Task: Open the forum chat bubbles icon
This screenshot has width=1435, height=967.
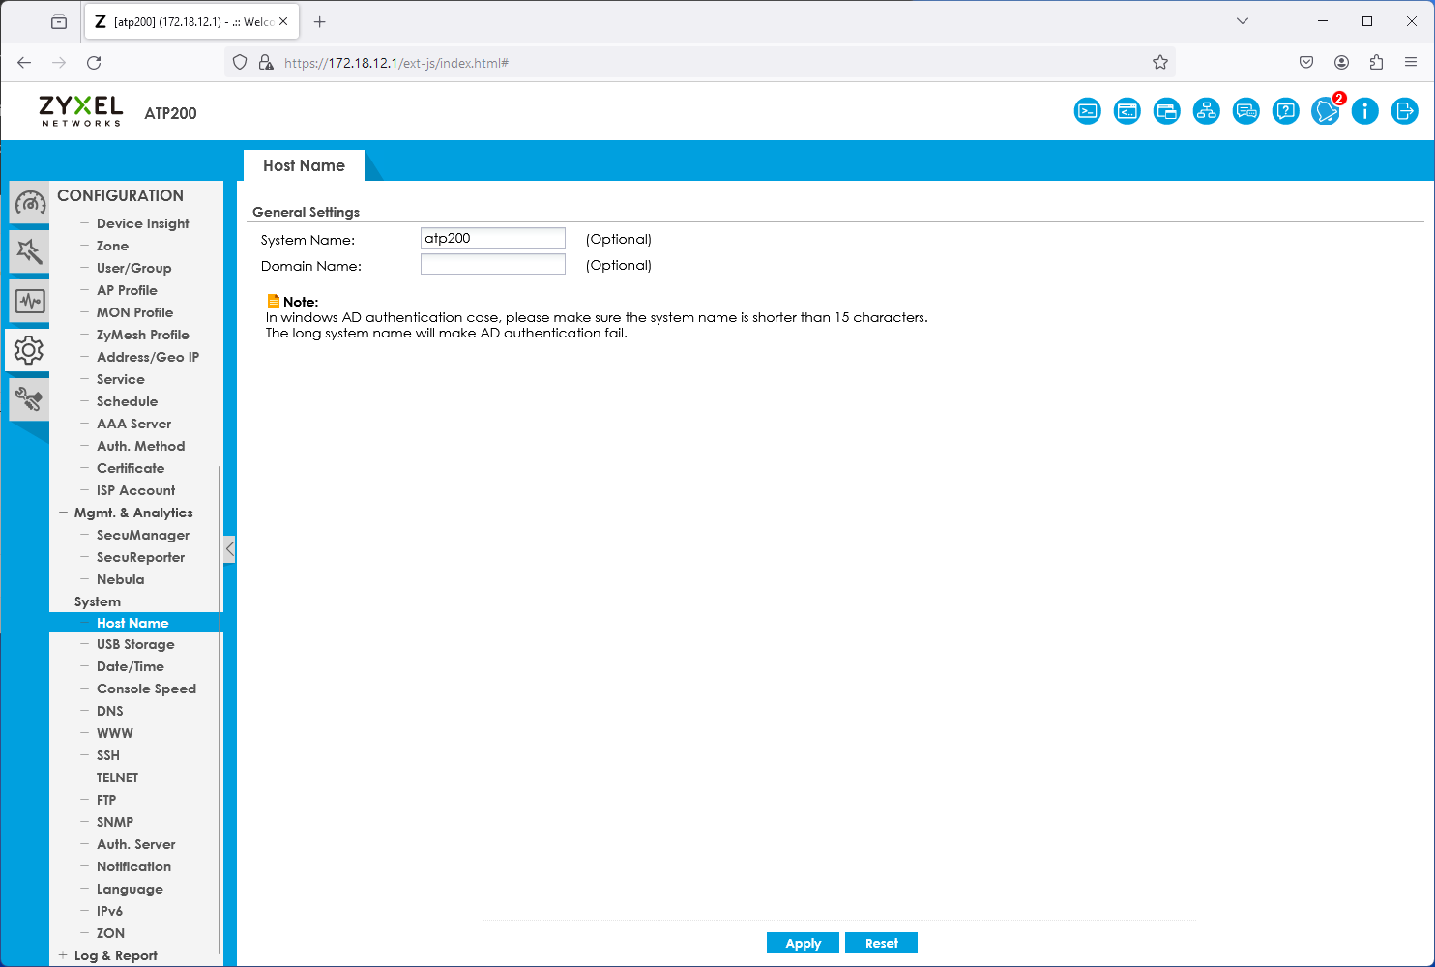Action: tap(1246, 111)
